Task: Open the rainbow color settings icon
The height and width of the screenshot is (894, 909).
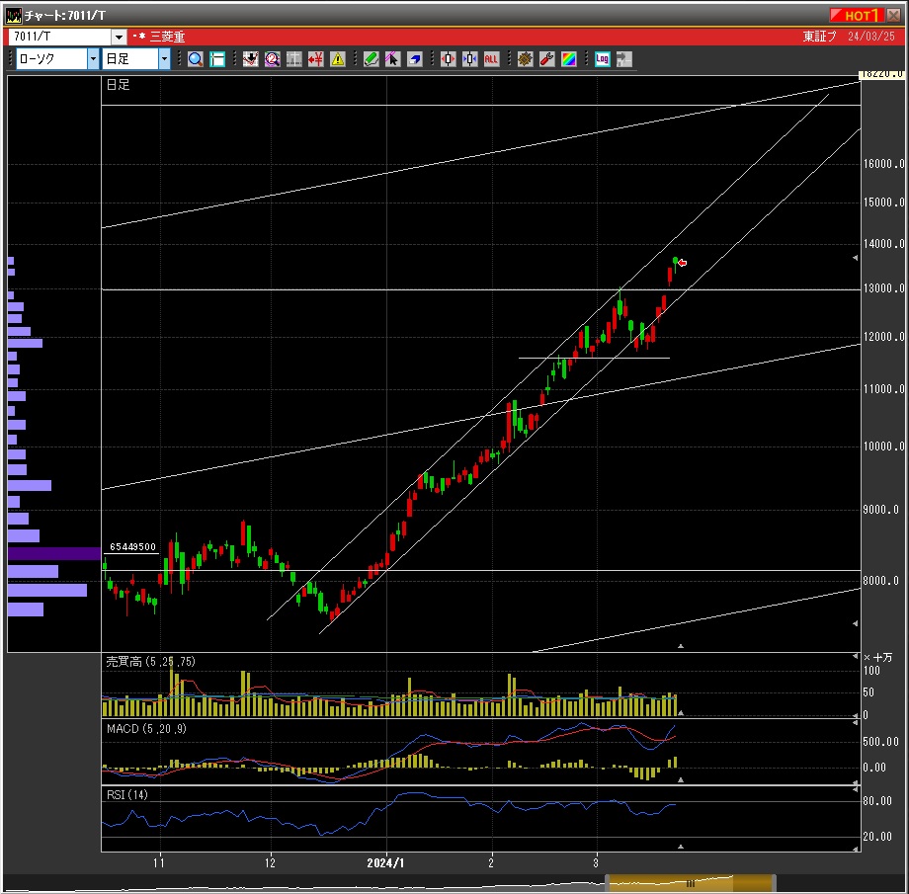Action: 569,59
